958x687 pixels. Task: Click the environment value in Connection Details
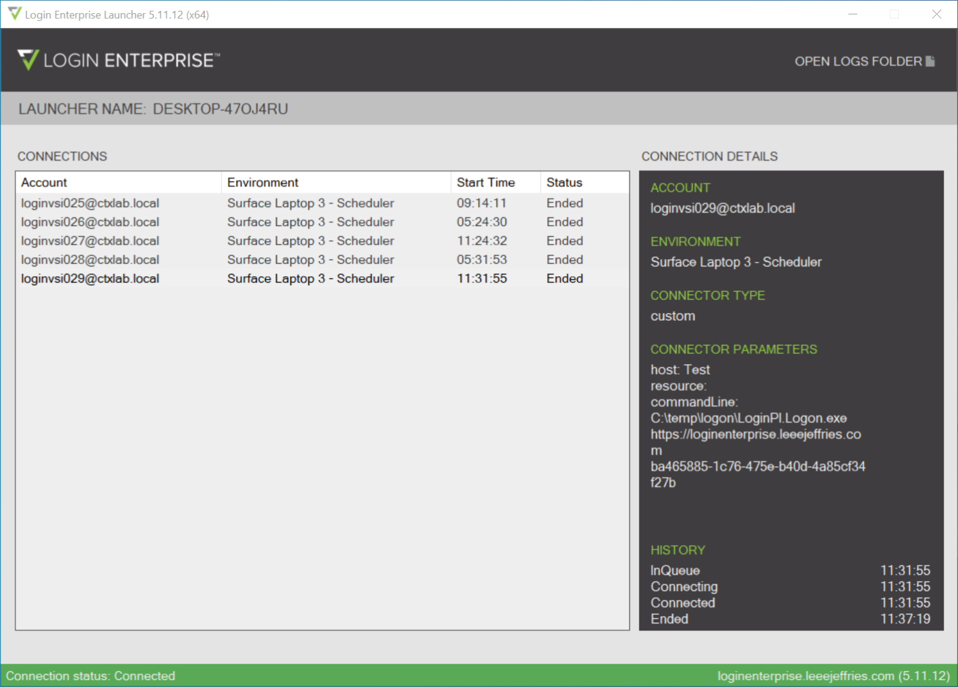pos(736,262)
